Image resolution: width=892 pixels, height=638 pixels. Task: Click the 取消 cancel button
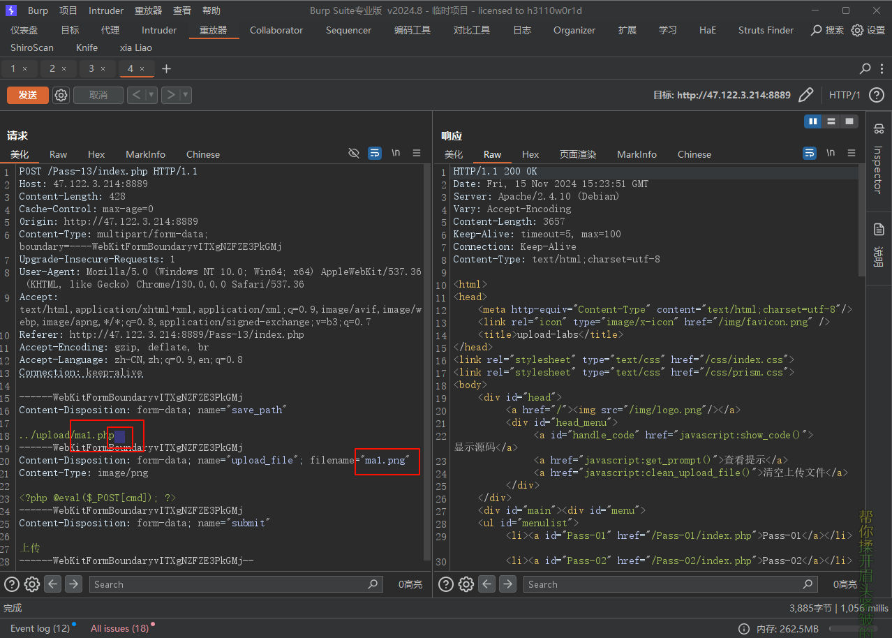tap(98, 95)
